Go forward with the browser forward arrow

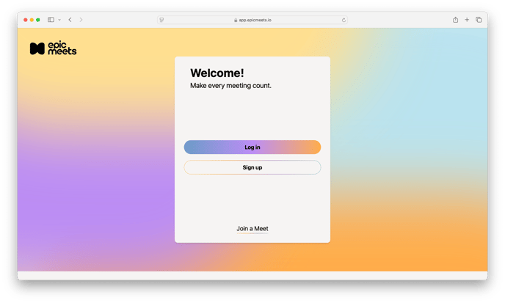[81, 20]
